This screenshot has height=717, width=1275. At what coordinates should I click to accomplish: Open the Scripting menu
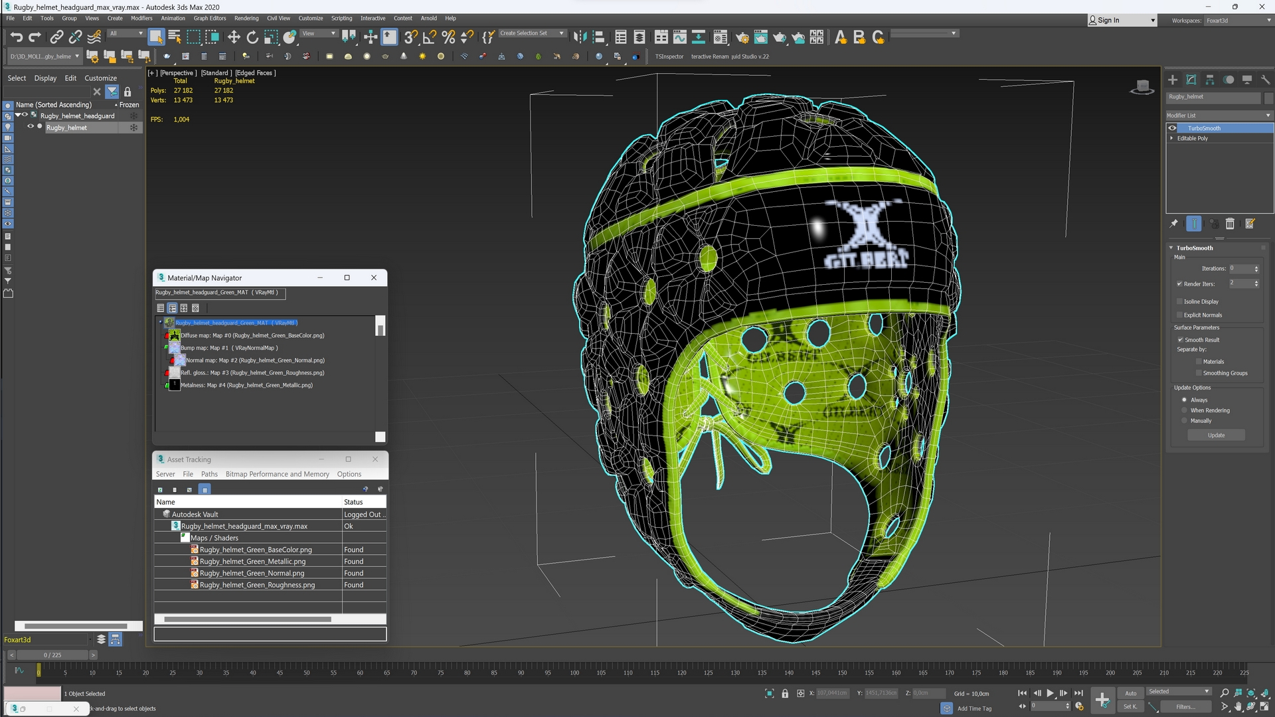pyautogui.click(x=342, y=19)
